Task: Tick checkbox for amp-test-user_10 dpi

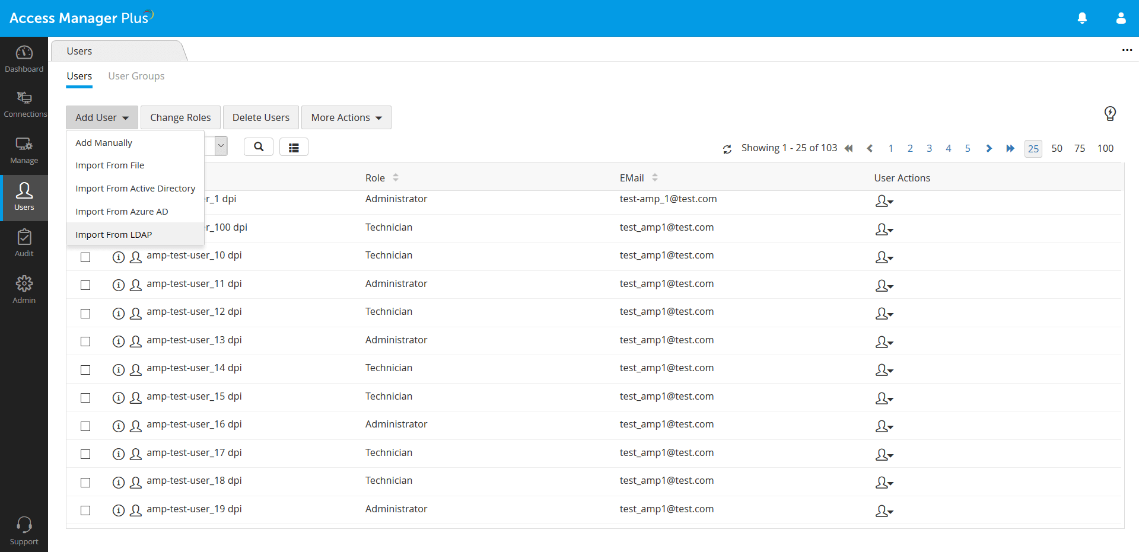Action: pos(85,257)
